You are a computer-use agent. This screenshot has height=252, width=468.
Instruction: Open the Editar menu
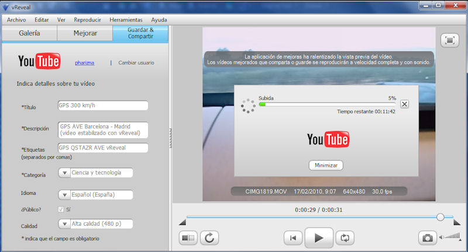tap(42, 20)
